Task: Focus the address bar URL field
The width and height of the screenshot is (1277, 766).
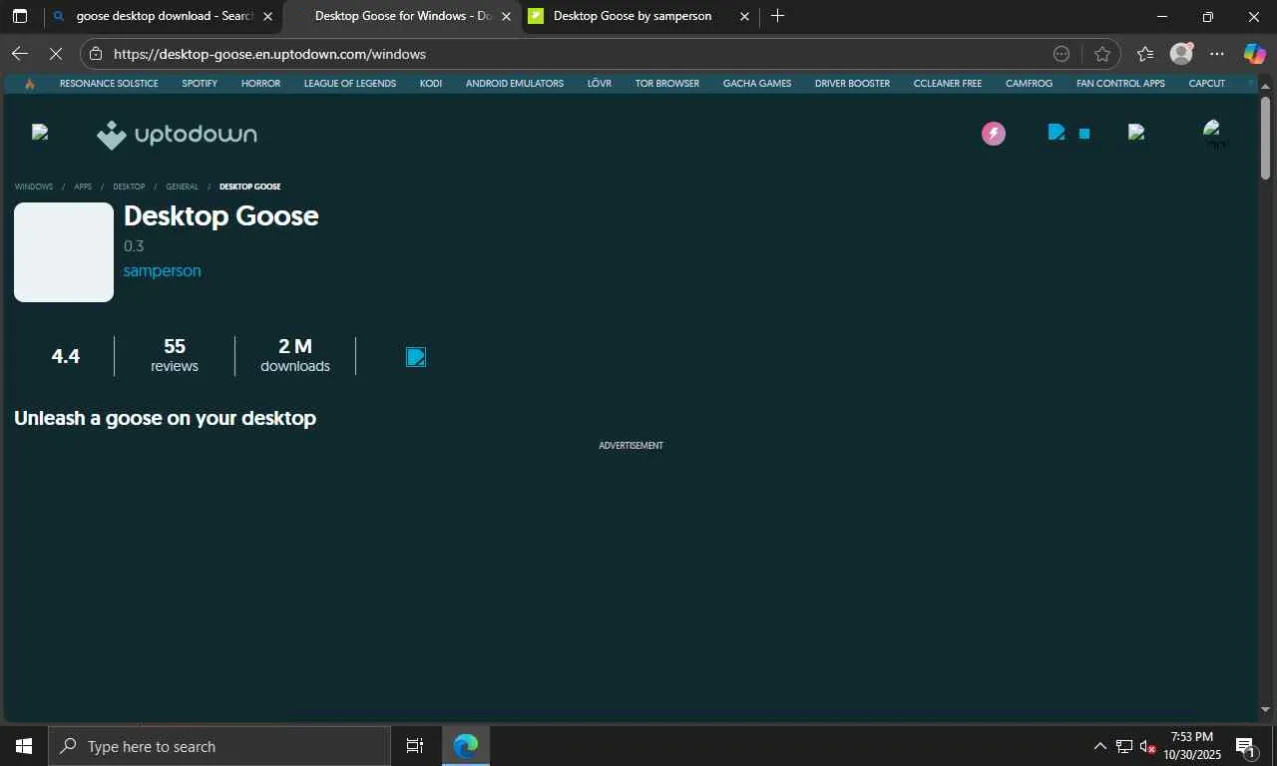Action: [579, 54]
